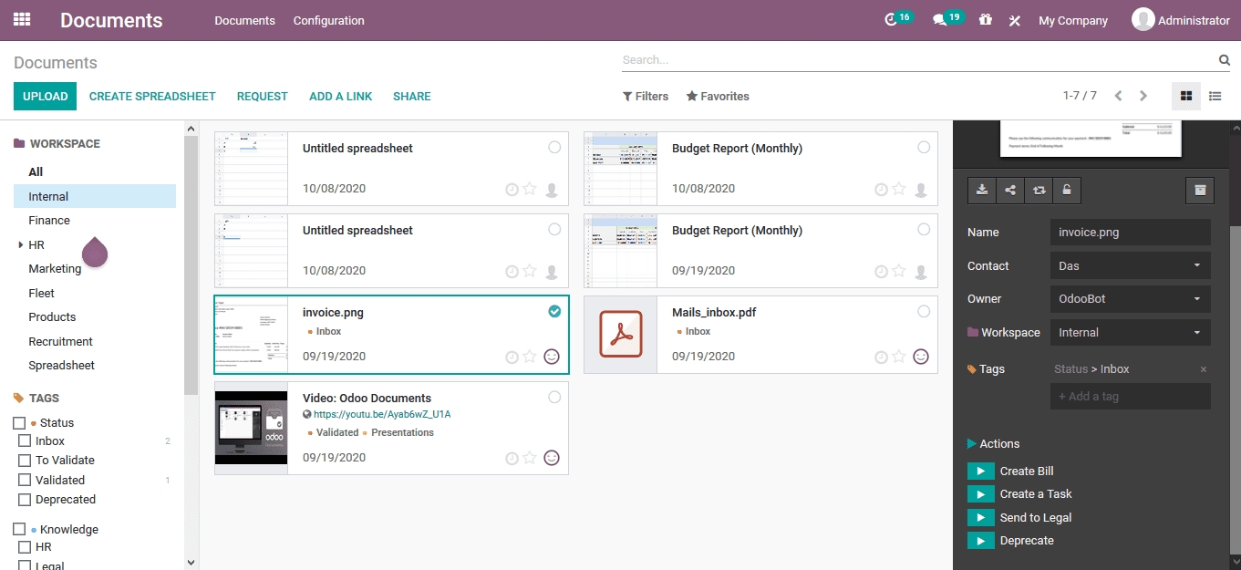Click the share icon in details panel
1241x570 pixels.
coord(1010,190)
